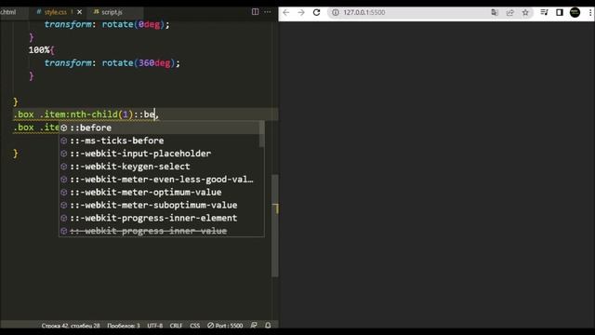
Task: Toggle the browser side panel icon
Action: click(560, 12)
